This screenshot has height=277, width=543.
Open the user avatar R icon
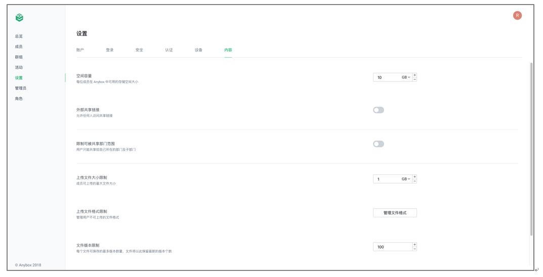coord(517,15)
